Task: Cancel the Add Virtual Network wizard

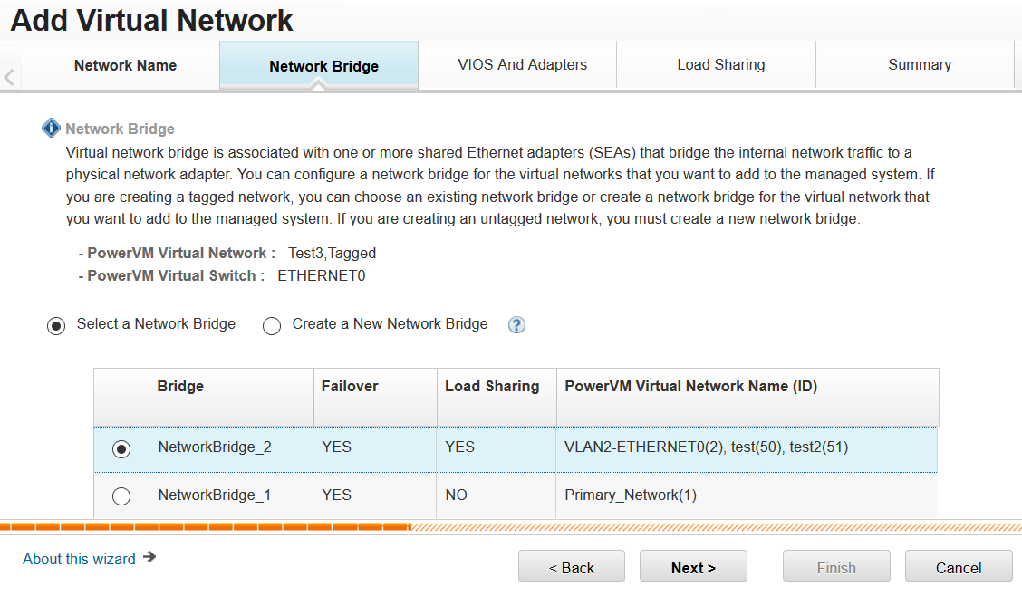Action: click(x=959, y=567)
